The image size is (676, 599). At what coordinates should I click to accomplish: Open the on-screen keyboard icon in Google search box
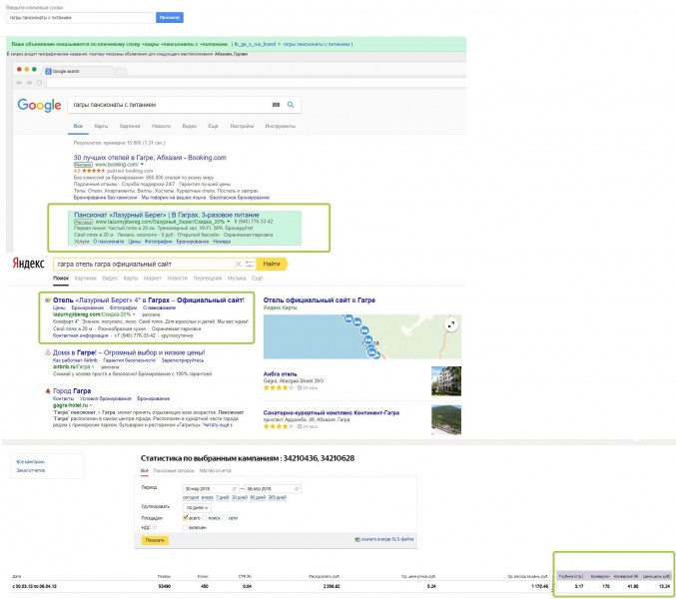(x=276, y=105)
